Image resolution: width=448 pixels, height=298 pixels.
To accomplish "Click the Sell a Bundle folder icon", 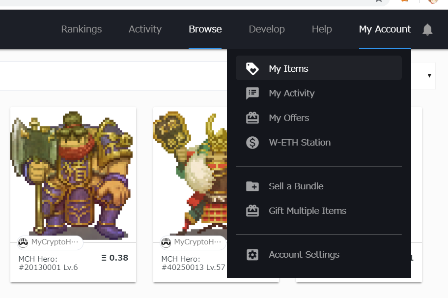I will click(252, 186).
